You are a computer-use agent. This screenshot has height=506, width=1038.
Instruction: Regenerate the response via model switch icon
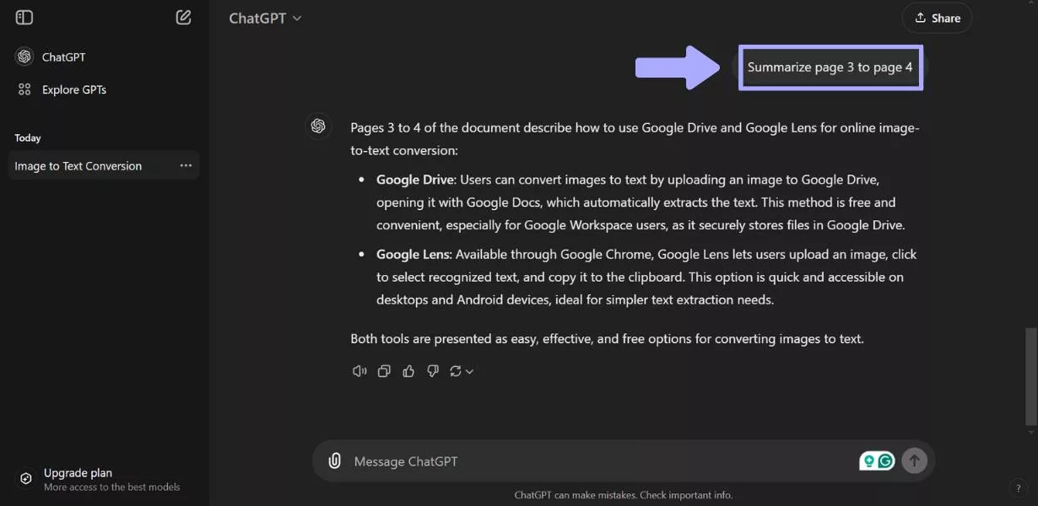coord(462,371)
